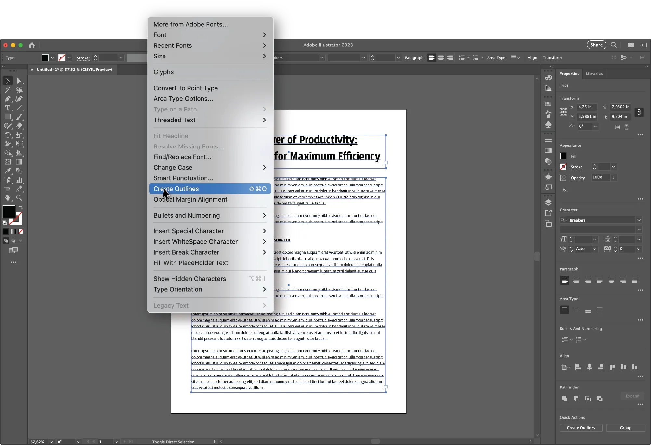Viewport: 651px width, 445px height.
Task: Select the Gradient tool
Action: pyautogui.click(x=19, y=162)
